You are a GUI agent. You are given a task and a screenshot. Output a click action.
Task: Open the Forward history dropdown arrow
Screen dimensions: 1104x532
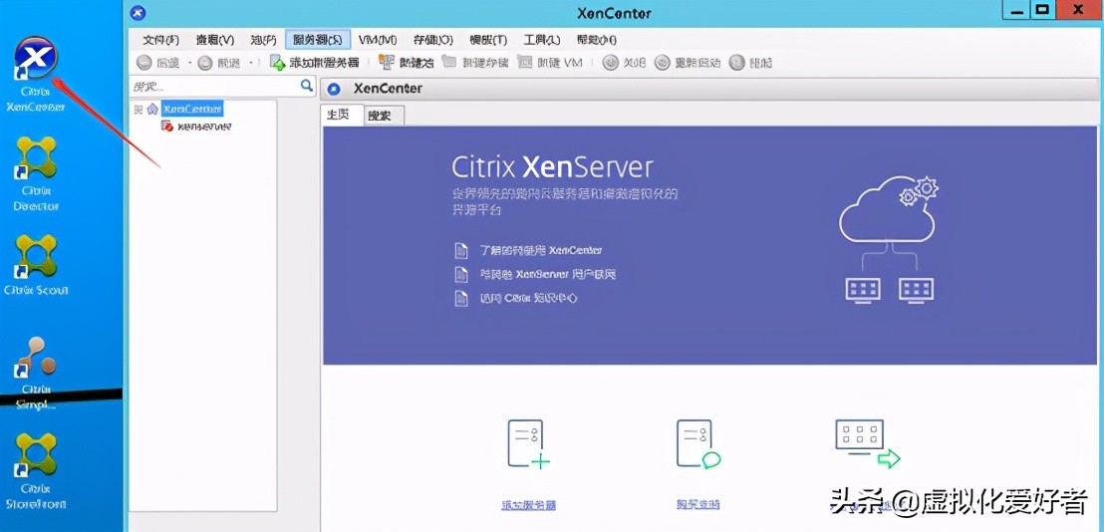(x=251, y=63)
